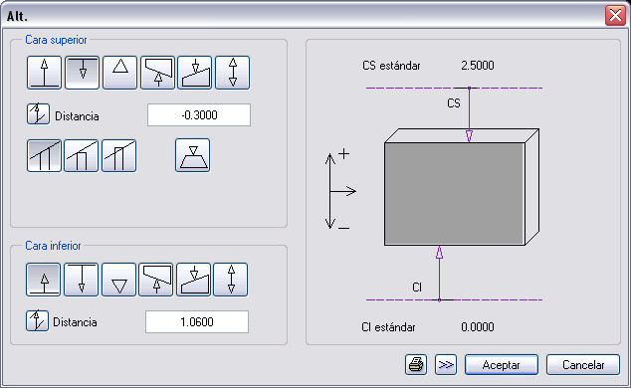
Task: Click the trapezoid with triangle icon
Action: coord(193,155)
